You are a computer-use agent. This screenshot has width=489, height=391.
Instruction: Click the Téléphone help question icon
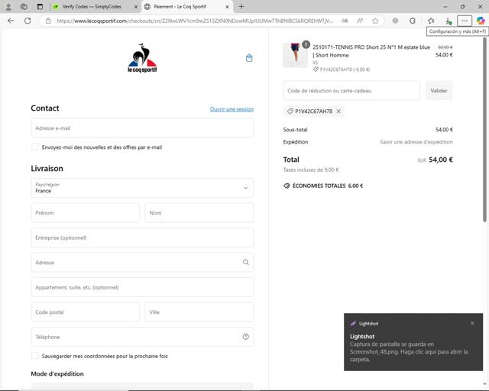coord(246,337)
